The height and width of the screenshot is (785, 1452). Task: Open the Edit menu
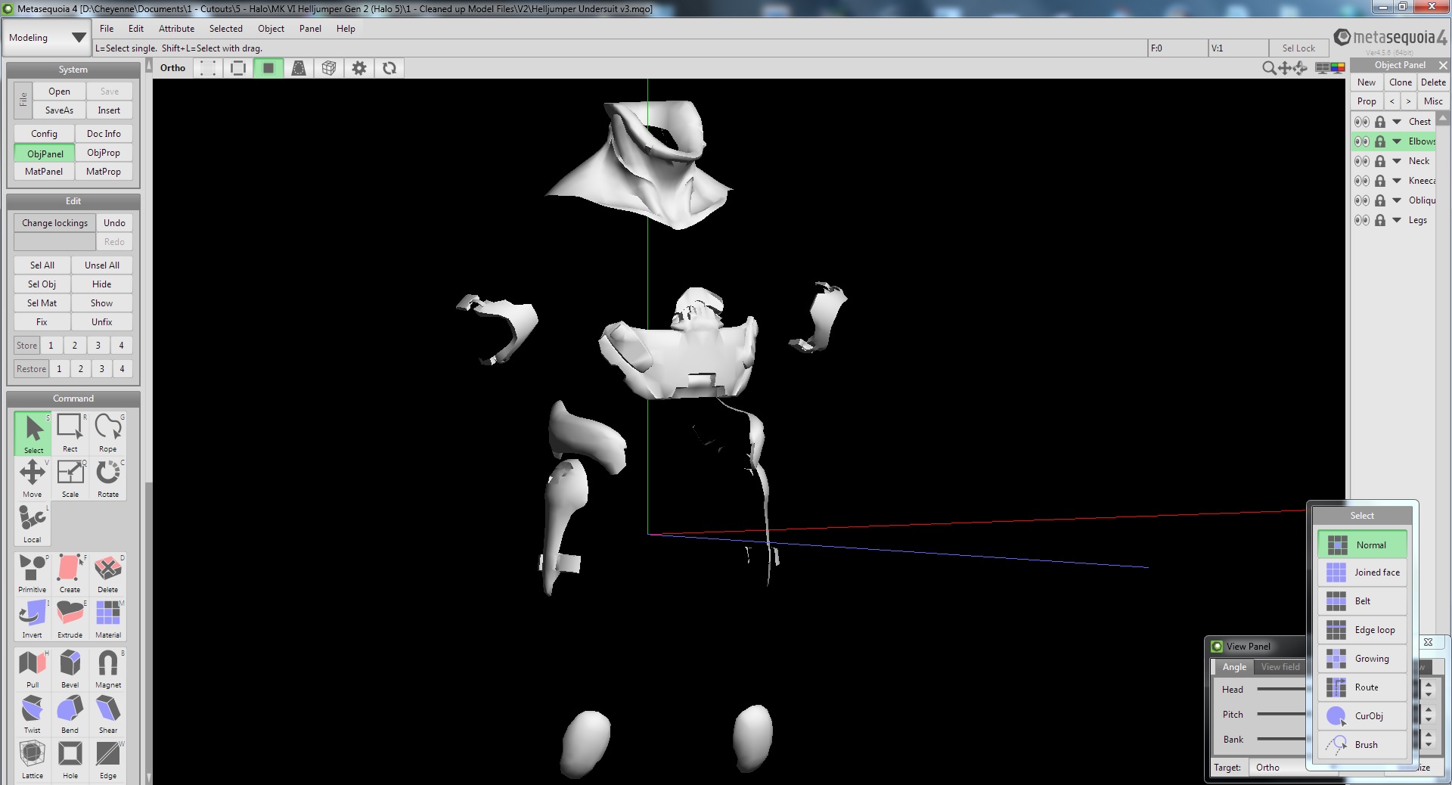(x=136, y=29)
